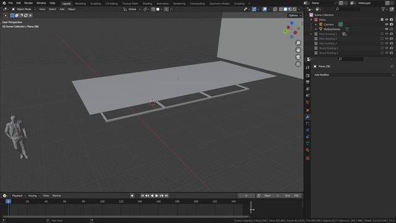Switch to the Geometry Nodes workspace tab
Viewport: 396px width, 223px height.
(x=220, y=4)
